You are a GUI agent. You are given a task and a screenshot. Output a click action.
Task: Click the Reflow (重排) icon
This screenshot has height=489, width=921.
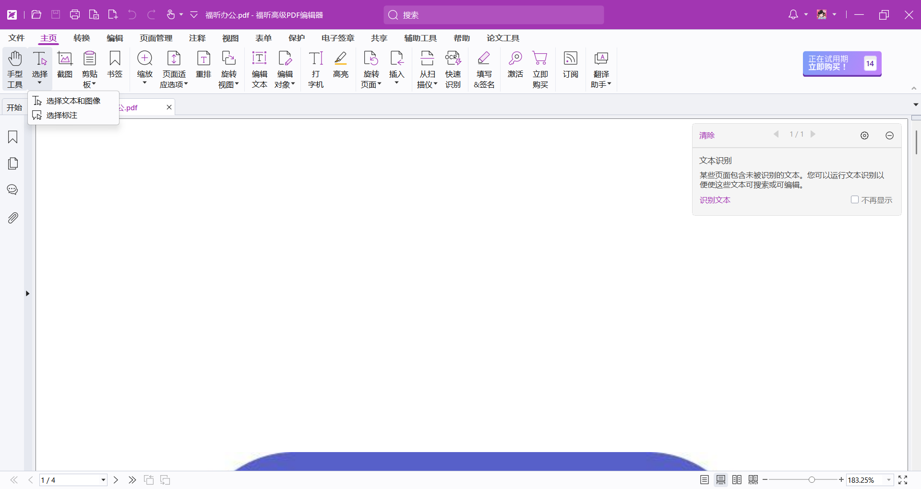click(203, 64)
